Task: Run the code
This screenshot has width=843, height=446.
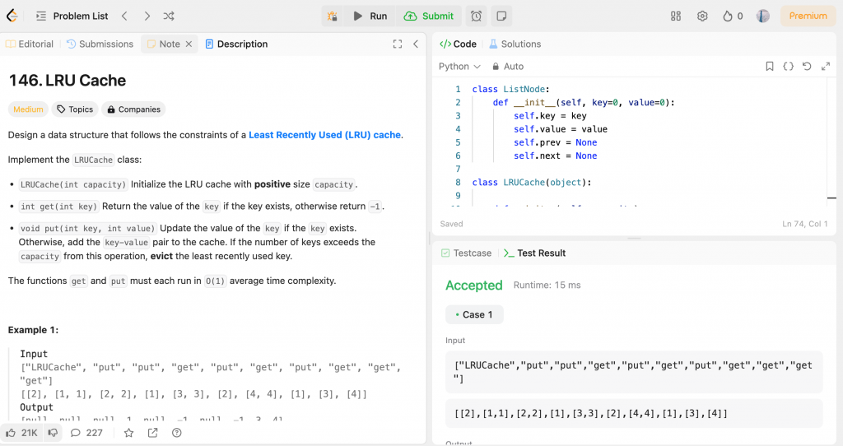Action: click(370, 16)
